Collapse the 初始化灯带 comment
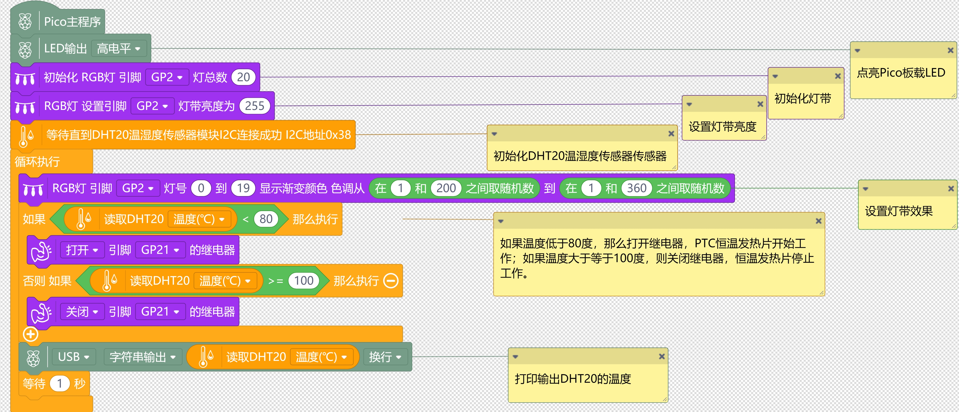959x412 pixels. (x=775, y=76)
